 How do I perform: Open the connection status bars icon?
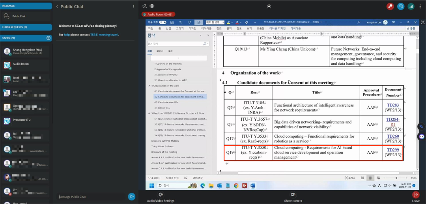411,6
